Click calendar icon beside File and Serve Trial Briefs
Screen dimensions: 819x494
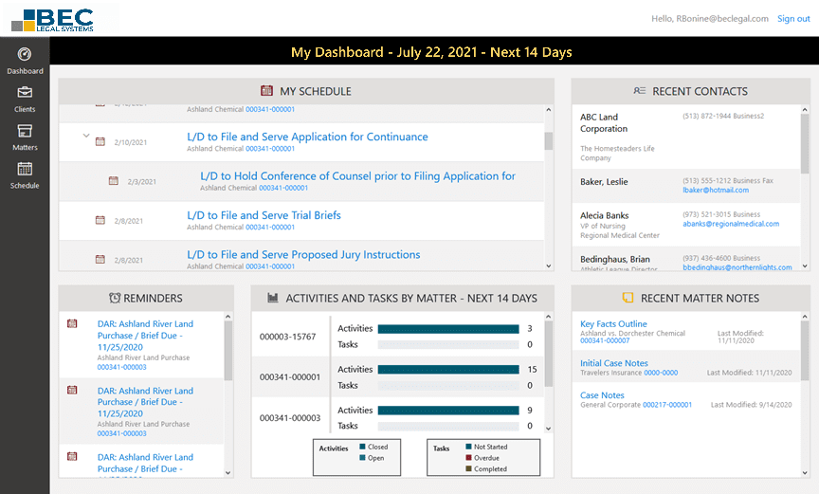(x=100, y=220)
